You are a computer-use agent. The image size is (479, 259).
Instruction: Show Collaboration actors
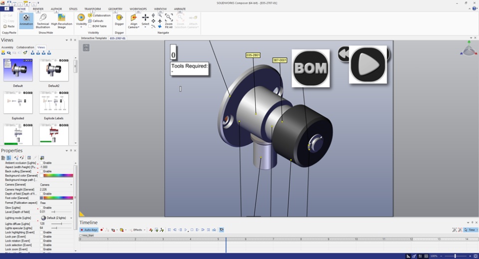[99, 15]
